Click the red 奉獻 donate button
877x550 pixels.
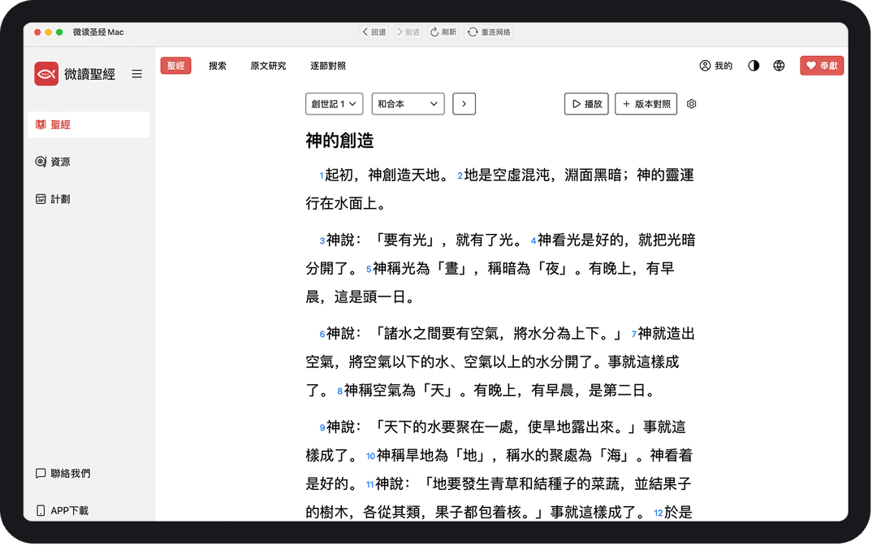pos(821,66)
